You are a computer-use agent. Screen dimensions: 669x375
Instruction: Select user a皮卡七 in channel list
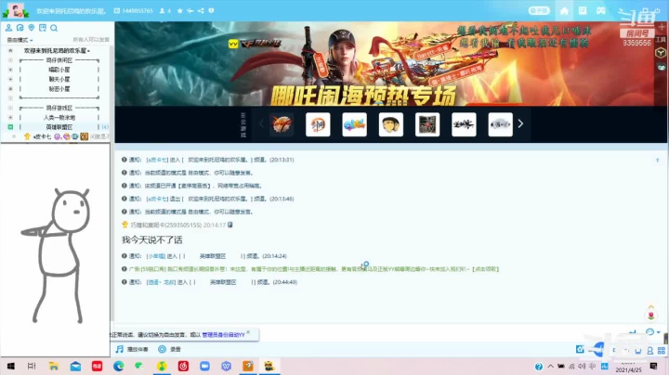tap(42, 136)
